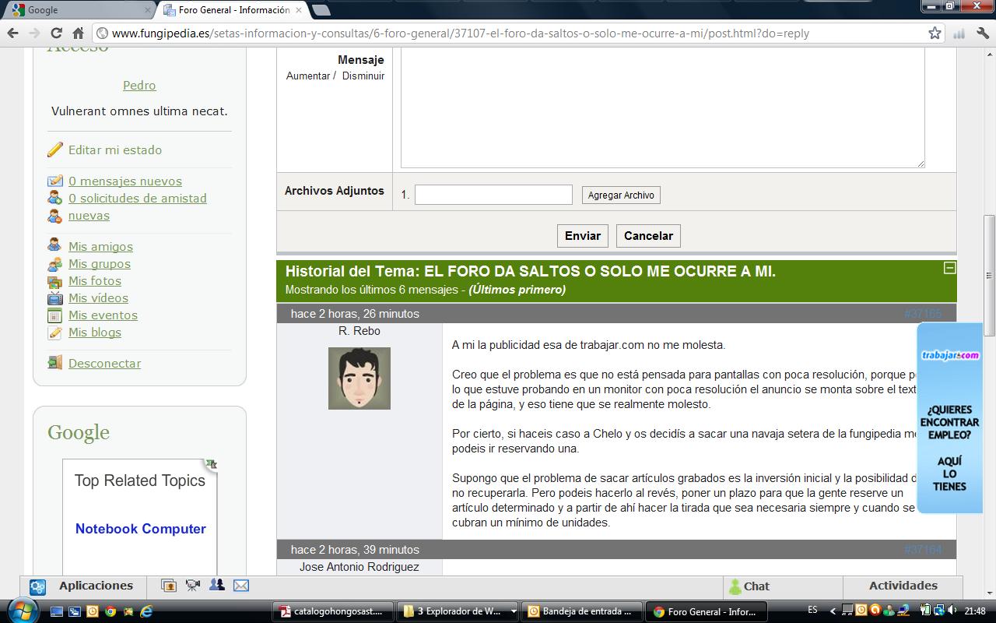Click Disminuir to shrink message box
The image size is (996, 623).
coord(363,76)
